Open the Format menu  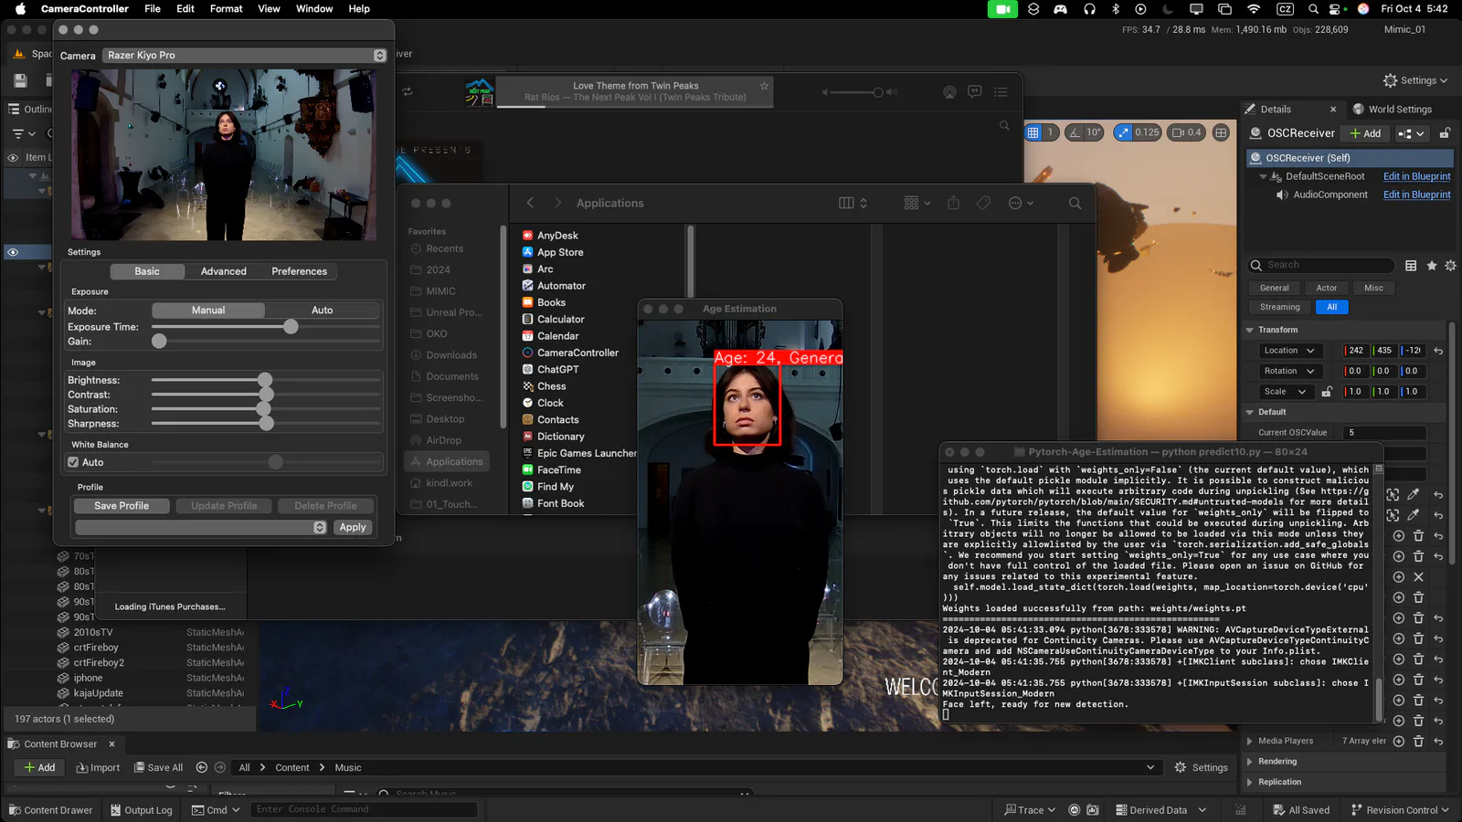227,9
